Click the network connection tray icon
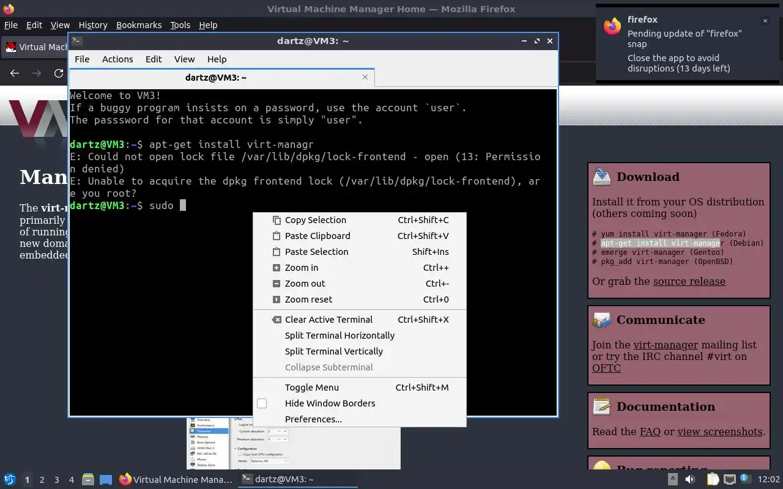783x489 pixels. 729,480
